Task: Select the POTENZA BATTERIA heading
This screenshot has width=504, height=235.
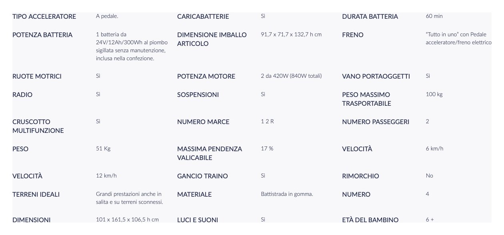Action: tap(42, 35)
